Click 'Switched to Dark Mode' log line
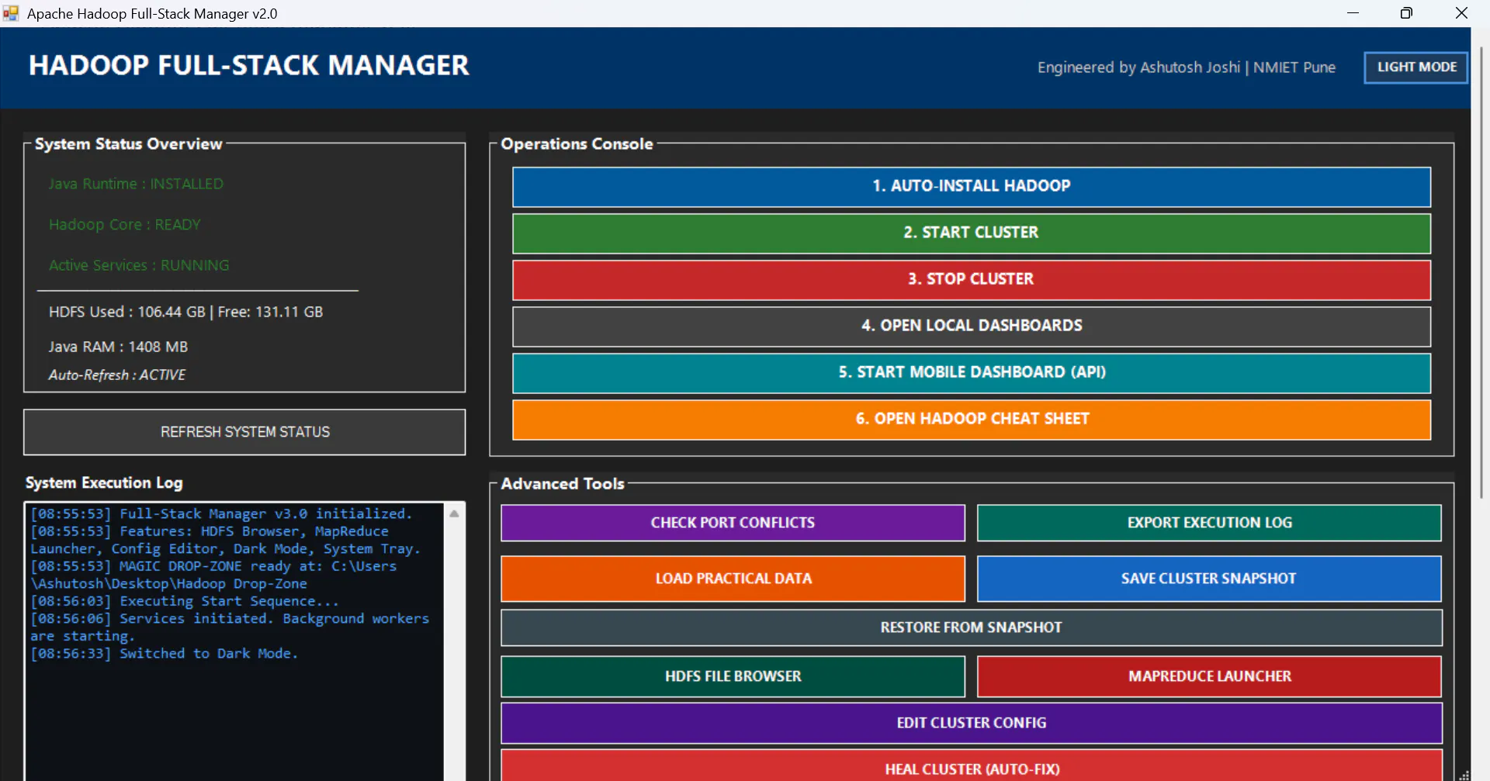Screen dimensions: 1490x781 tap(165, 654)
